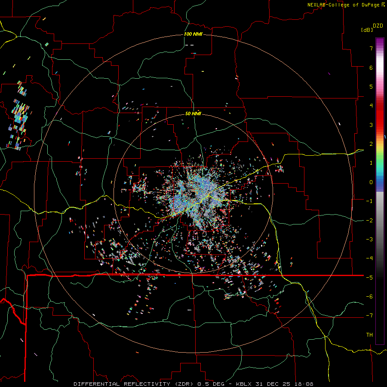Click the 4 value on color scale
387x387 pixels.
[x=371, y=106]
